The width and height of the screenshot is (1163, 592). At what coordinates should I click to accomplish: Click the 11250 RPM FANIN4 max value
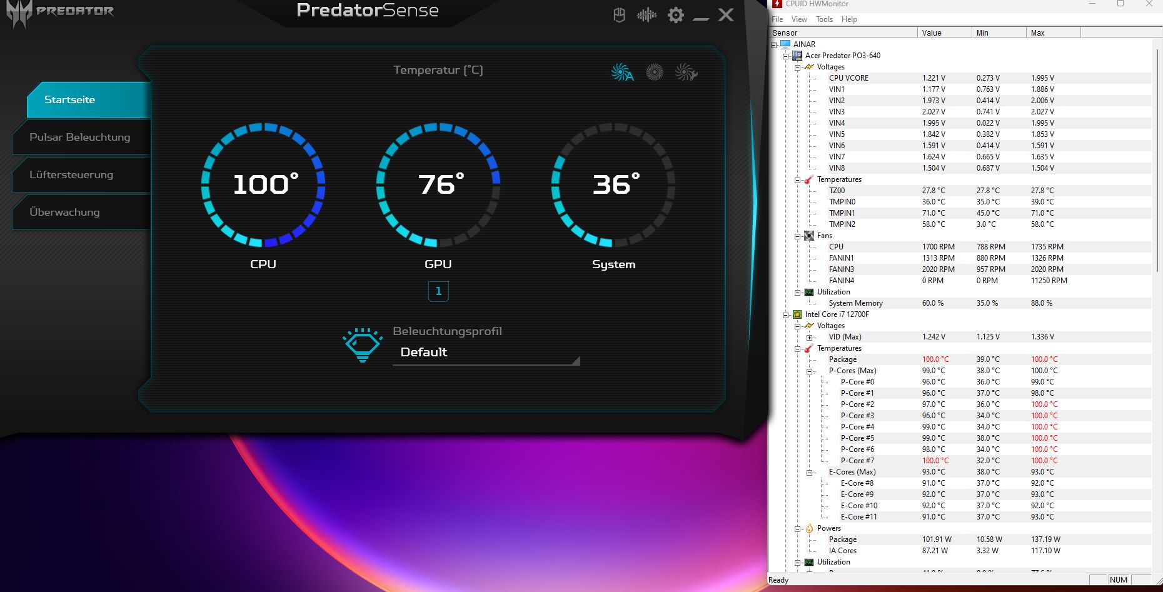(x=1049, y=281)
